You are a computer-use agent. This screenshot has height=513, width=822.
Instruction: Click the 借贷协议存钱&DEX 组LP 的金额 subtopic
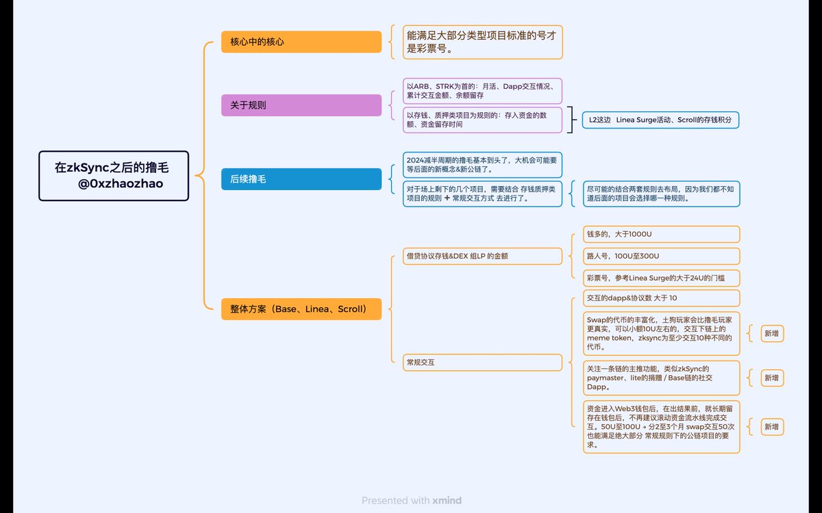pos(483,256)
